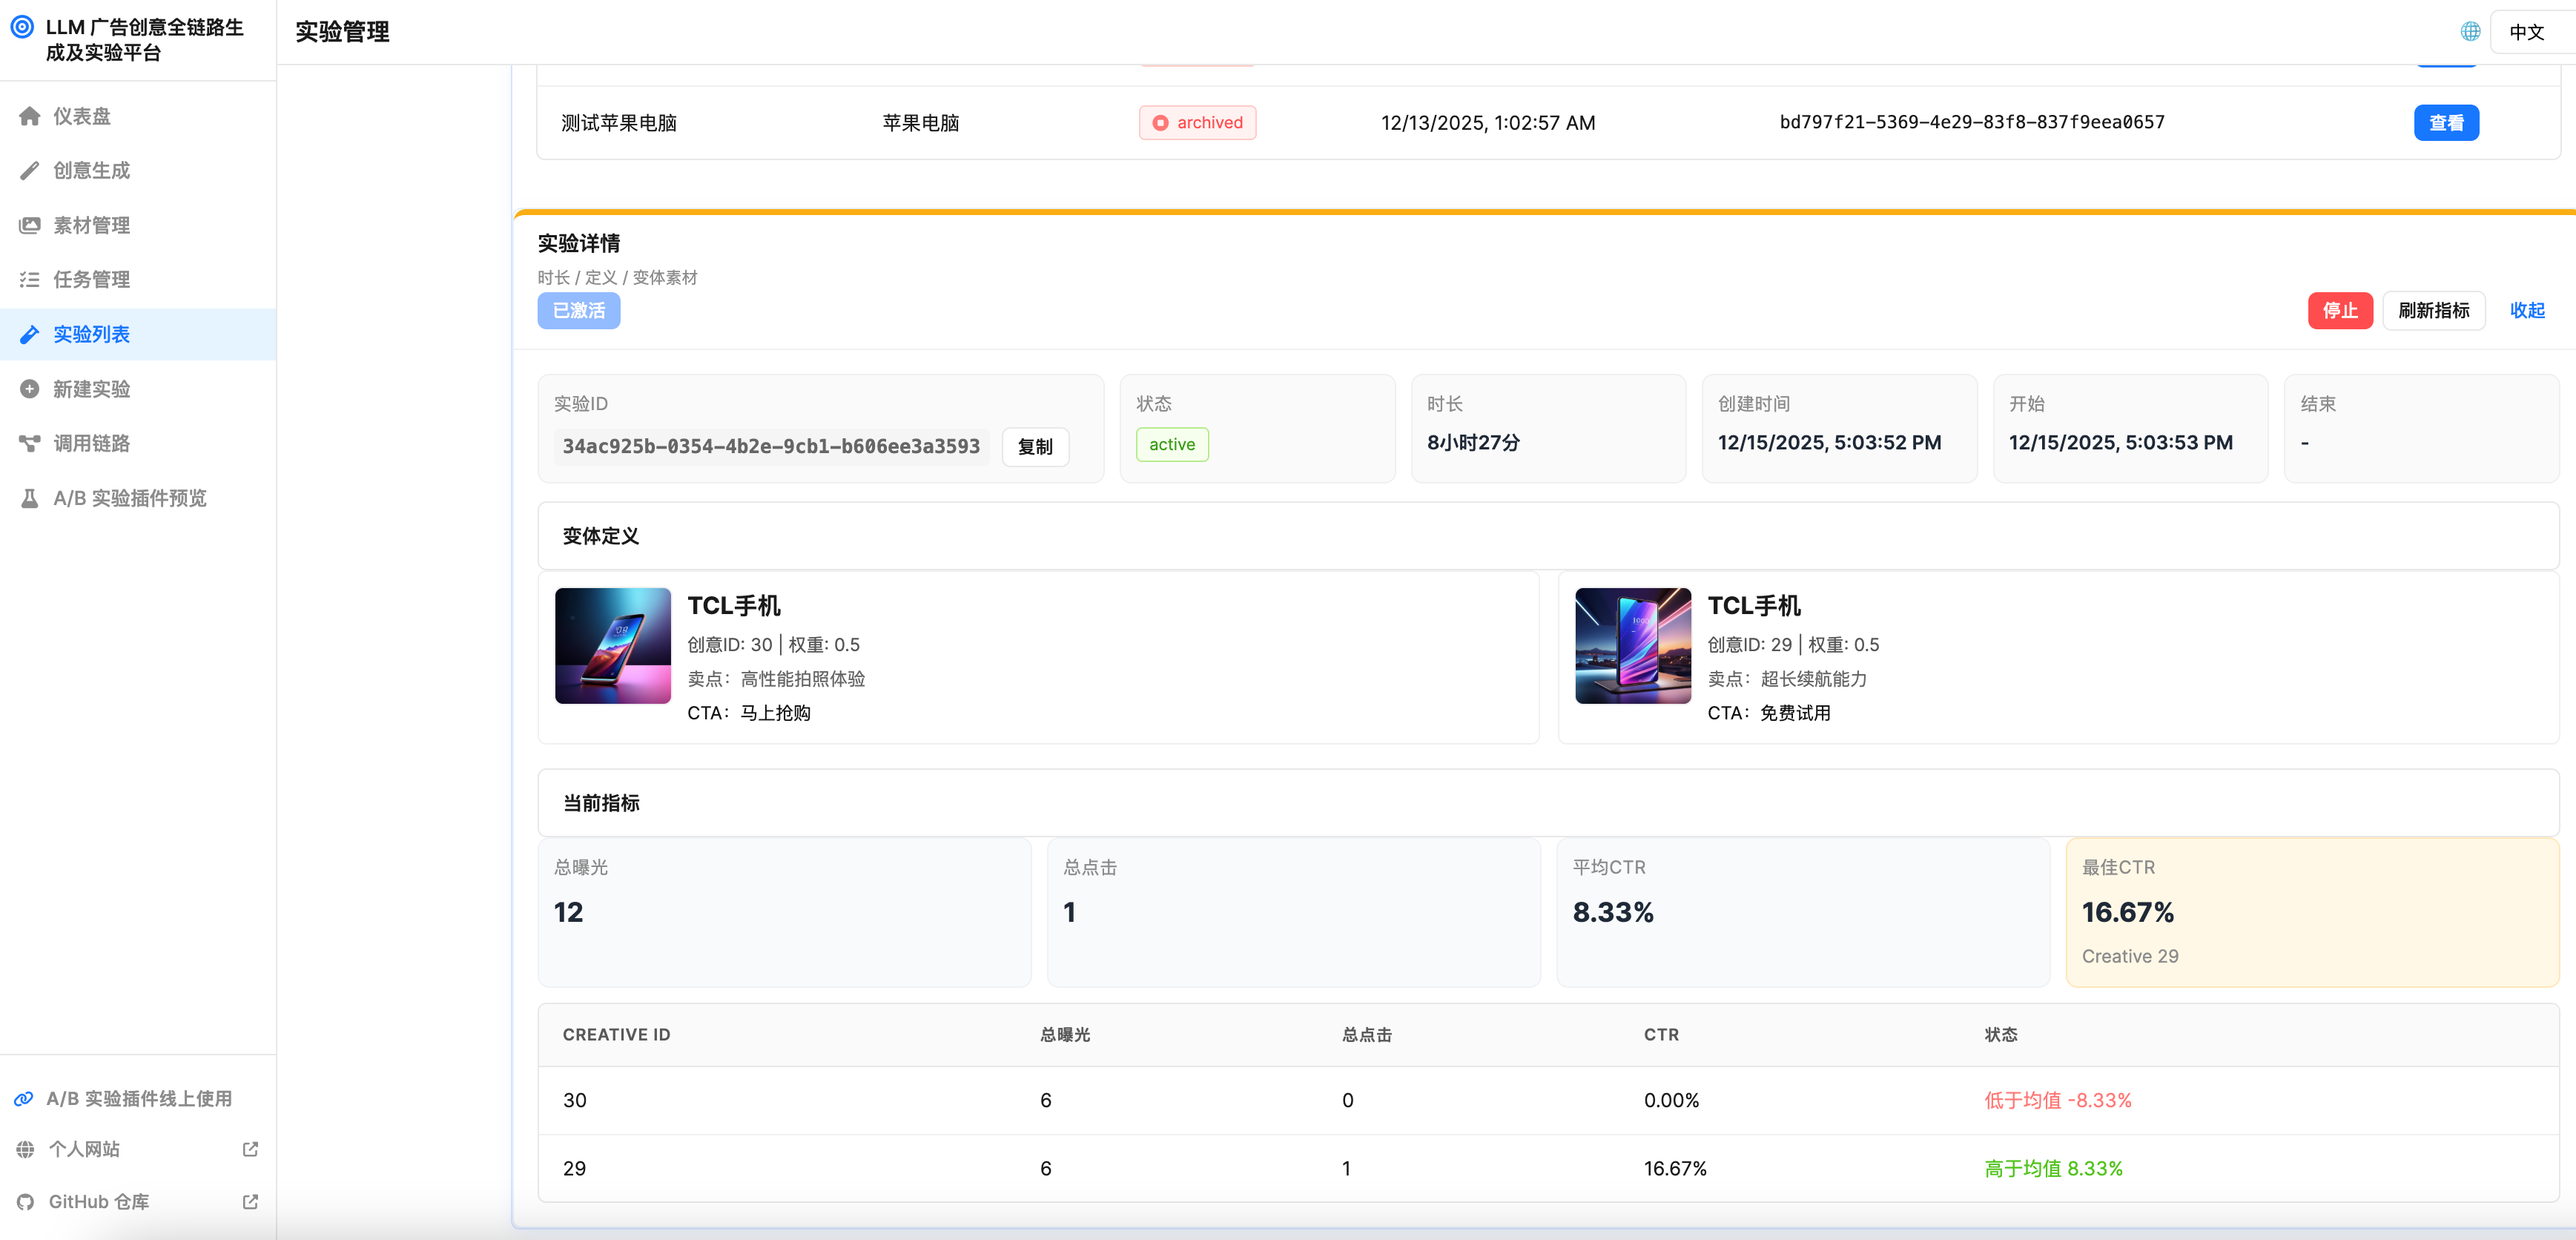The image size is (2576, 1240).
Task: Click the pen icon beside 实验列表
Action: (x=30, y=334)
